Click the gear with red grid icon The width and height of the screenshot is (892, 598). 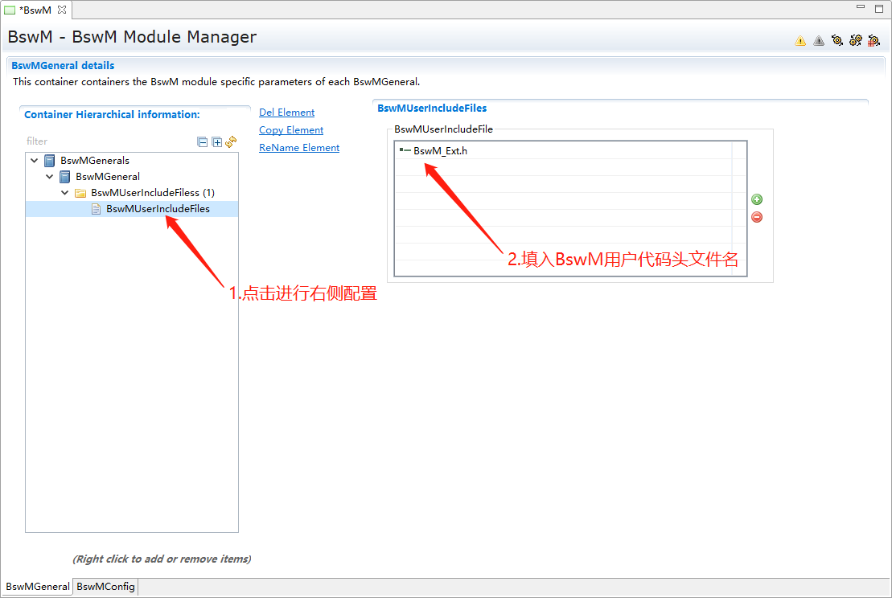click(x=874, y=40)
